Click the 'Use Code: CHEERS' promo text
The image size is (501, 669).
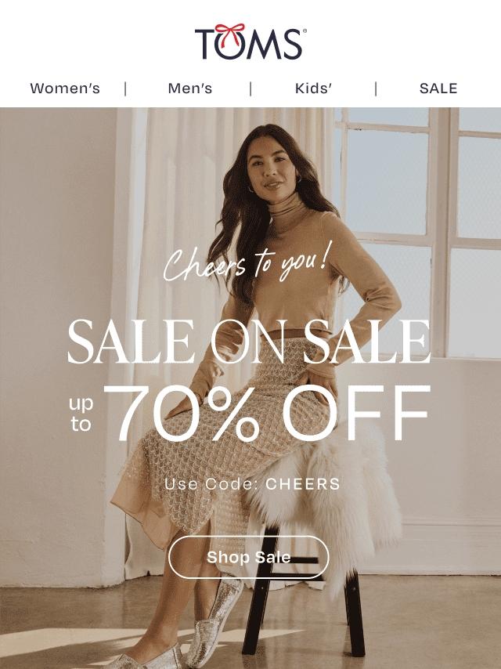coord(252,484)
